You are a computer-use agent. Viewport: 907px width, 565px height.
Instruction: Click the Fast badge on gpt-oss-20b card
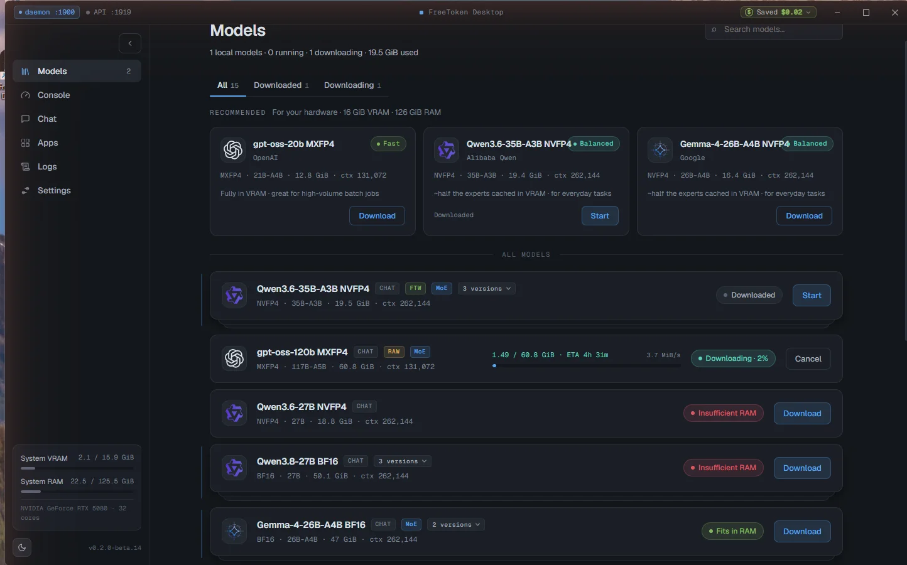click(388, 144)
